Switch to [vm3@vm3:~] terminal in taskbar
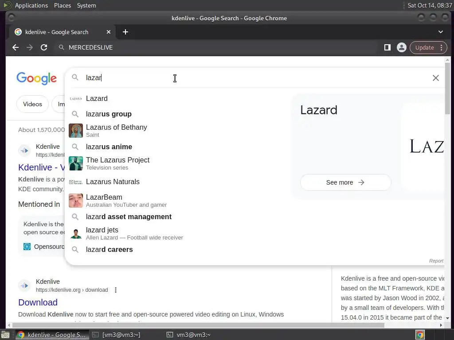454x340 pixels. (117, 335)
